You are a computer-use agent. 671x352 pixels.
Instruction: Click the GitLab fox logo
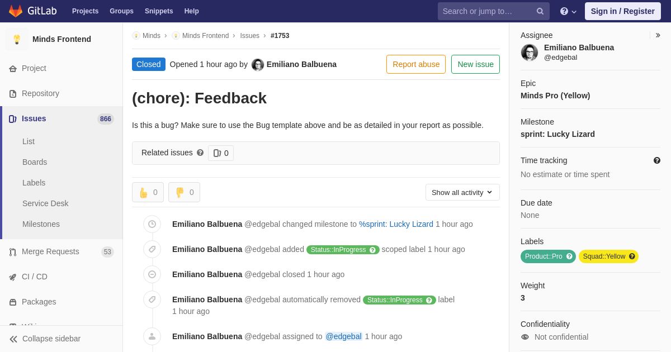pyautogui.click(x=16, y=11)
